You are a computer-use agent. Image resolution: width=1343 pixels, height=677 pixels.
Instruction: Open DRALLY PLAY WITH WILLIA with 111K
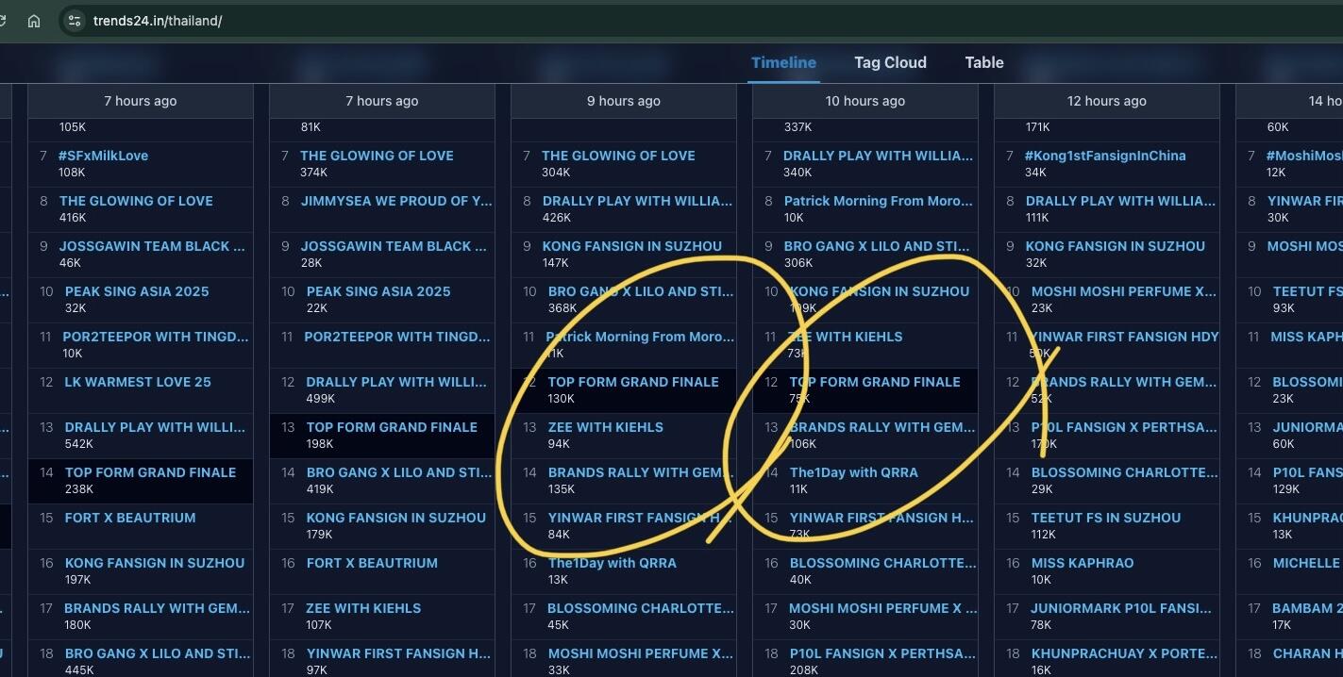[x=1121, y=201]
